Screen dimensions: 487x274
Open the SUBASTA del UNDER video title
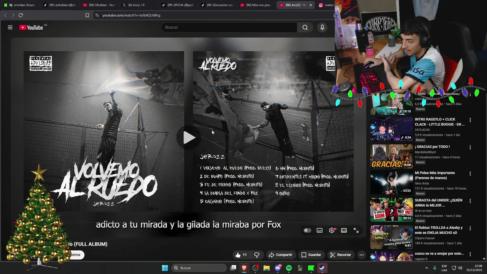tap(439, 203)
